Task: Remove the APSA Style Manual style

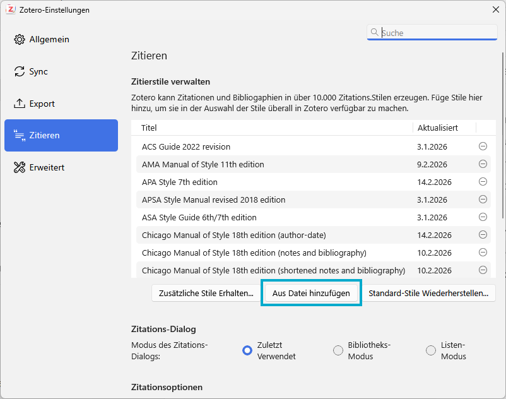Action: (483, 199)
